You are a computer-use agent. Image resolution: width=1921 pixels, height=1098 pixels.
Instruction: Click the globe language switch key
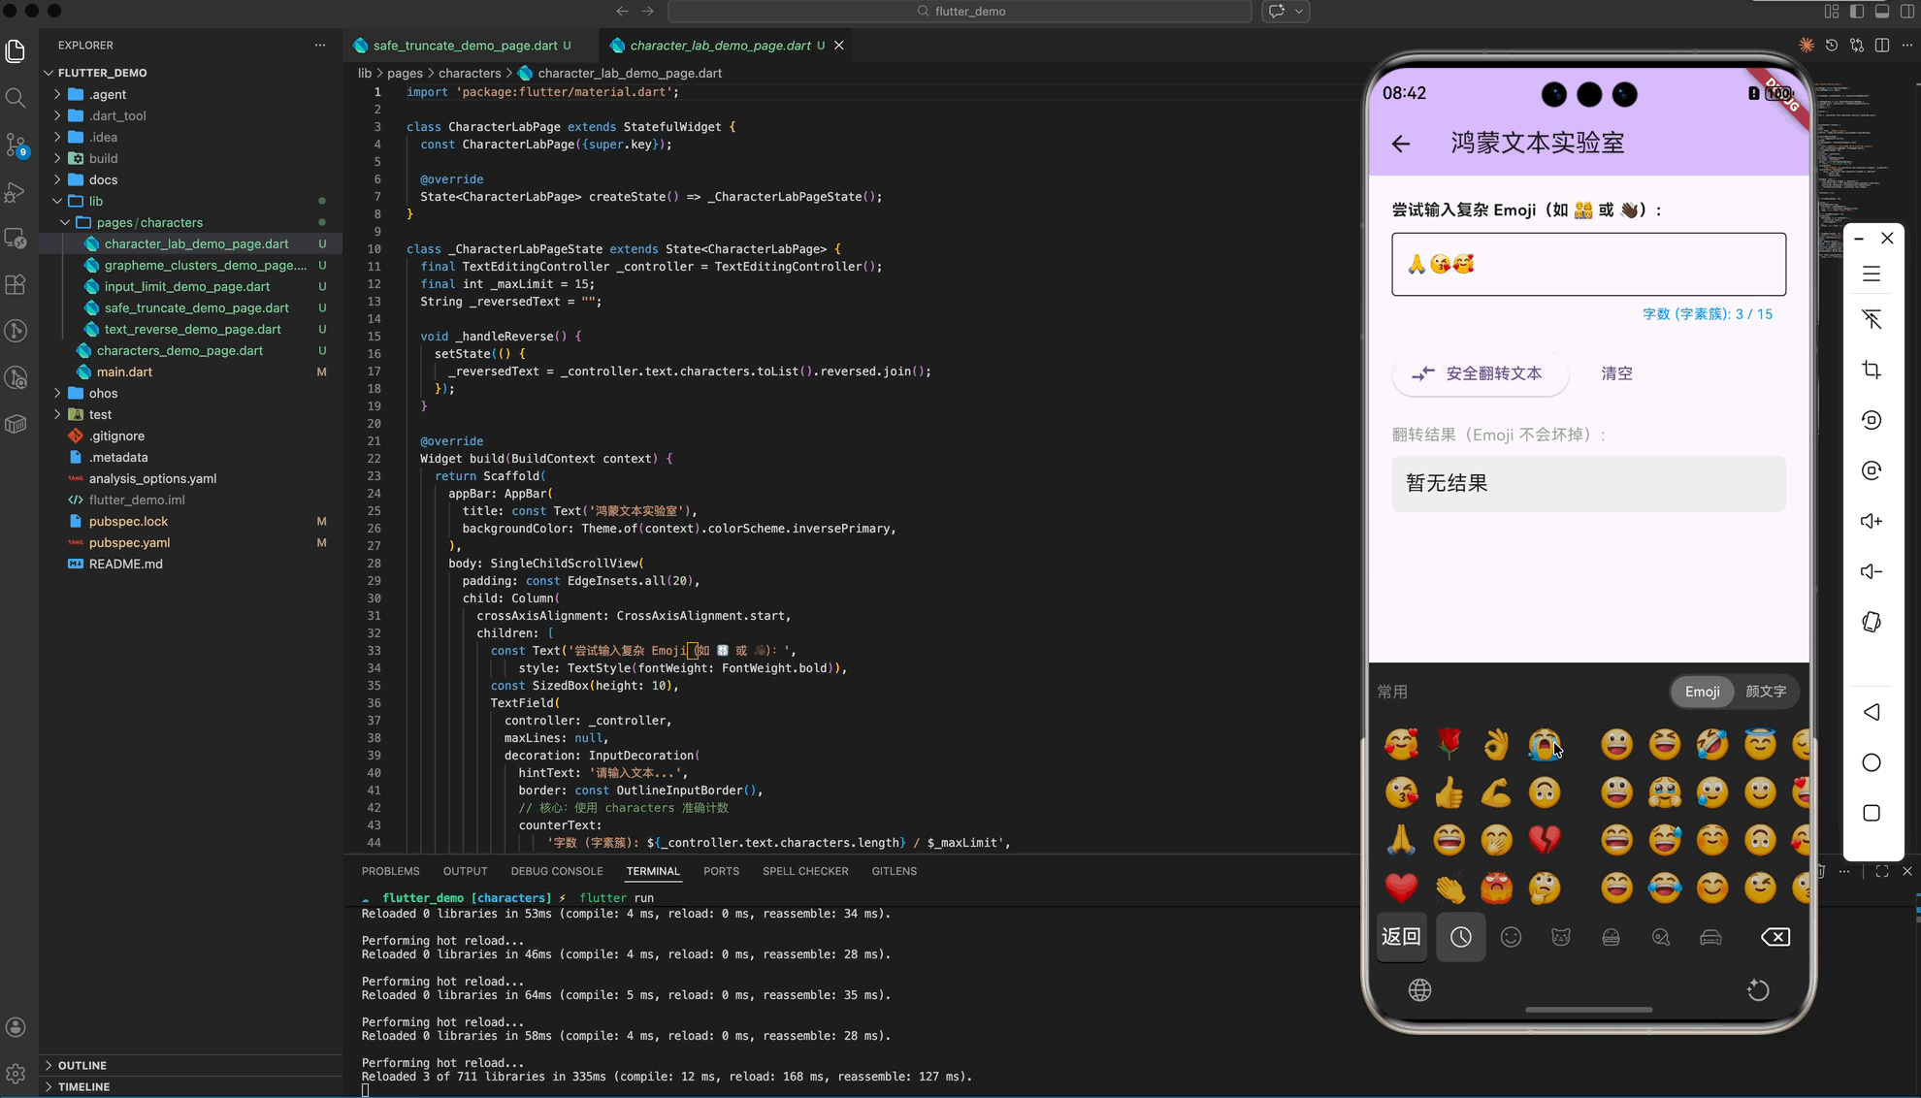[x=1419, y=990]
